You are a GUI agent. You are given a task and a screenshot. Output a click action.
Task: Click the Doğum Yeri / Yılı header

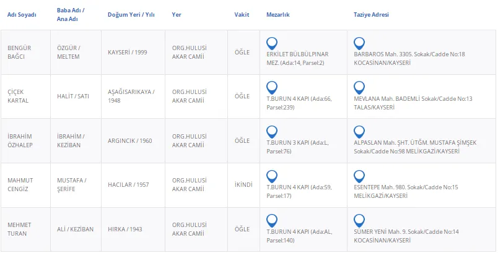pos(131,14)
